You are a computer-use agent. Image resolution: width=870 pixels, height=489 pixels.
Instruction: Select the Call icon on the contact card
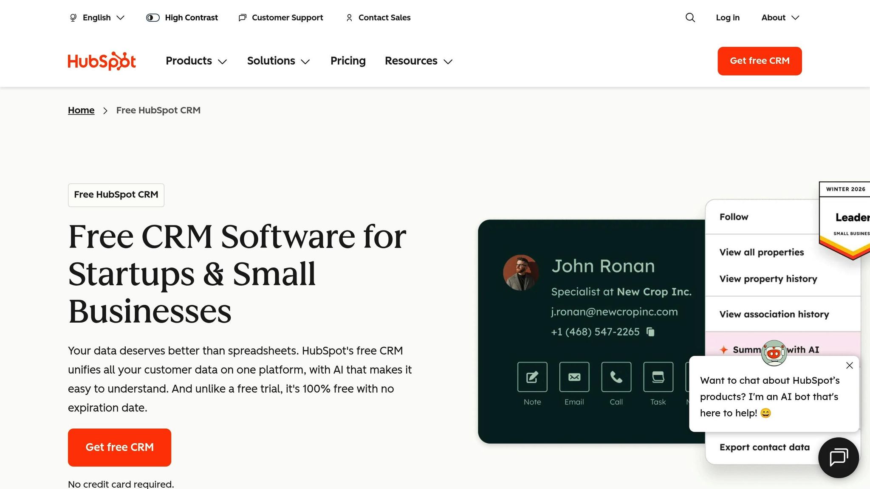[x=616, y=377]
